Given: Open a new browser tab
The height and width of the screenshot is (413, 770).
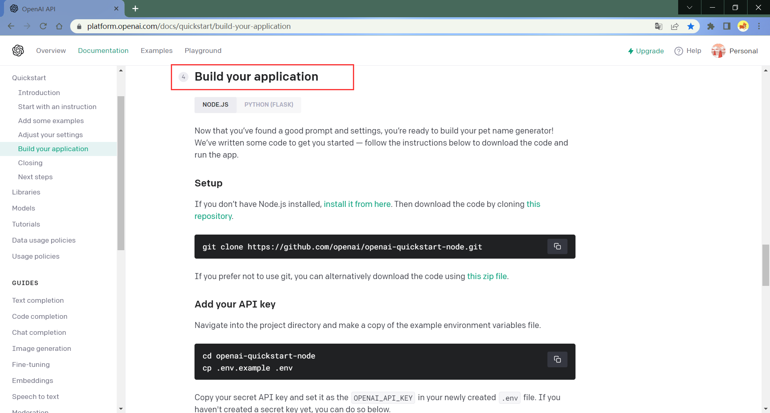Looking at the screenshot, I should [x=136, y=8].
